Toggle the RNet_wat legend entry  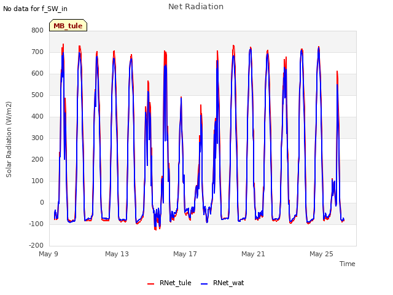(222, 283)
